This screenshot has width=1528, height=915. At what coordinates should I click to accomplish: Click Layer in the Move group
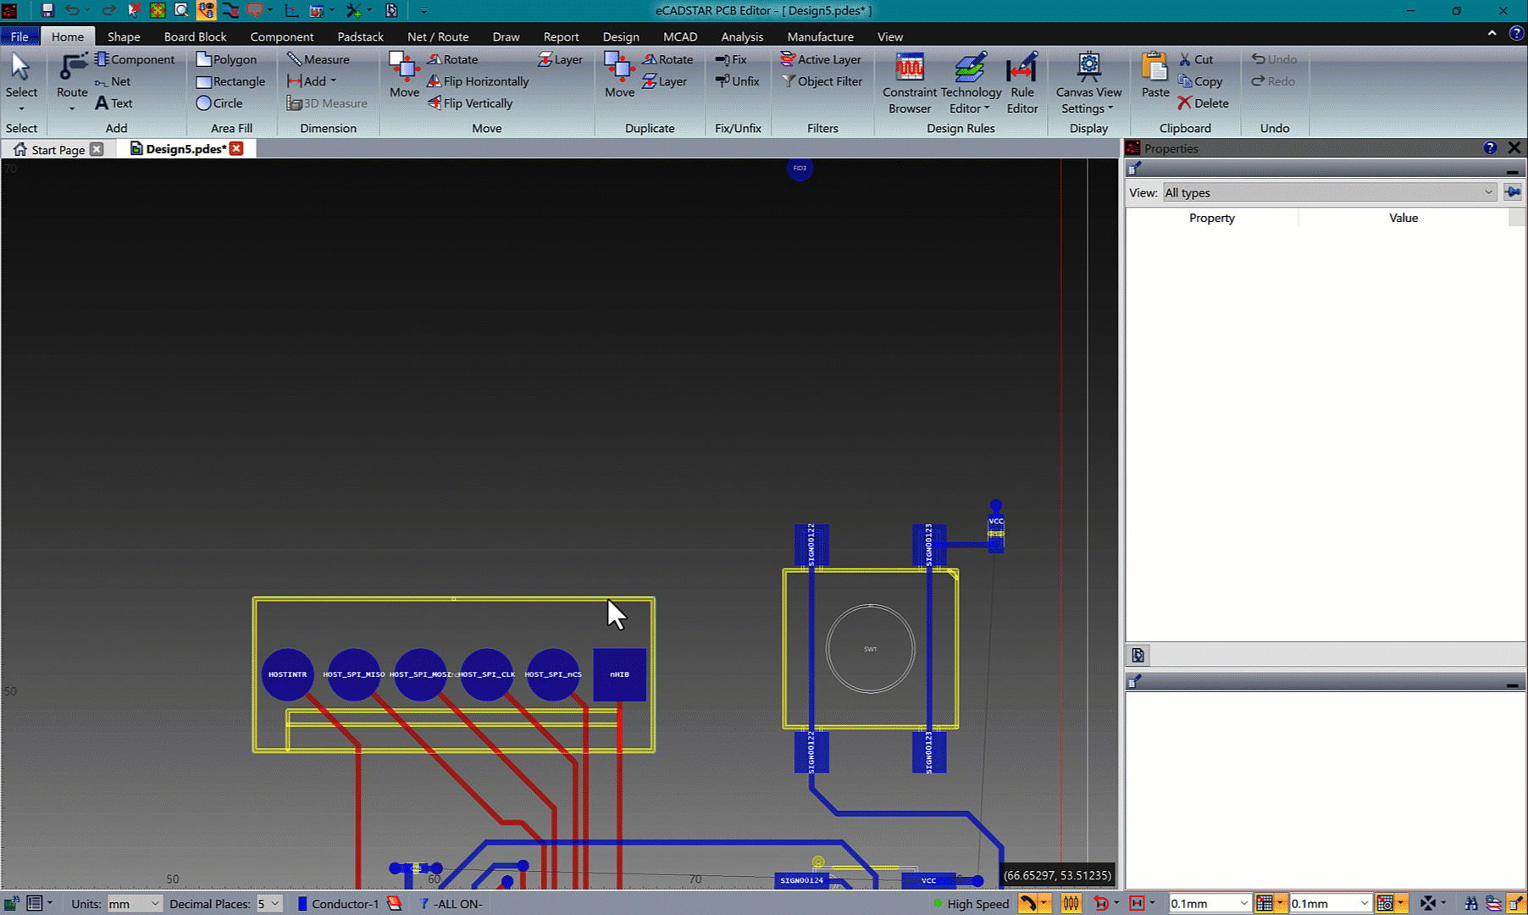[560, 59]
